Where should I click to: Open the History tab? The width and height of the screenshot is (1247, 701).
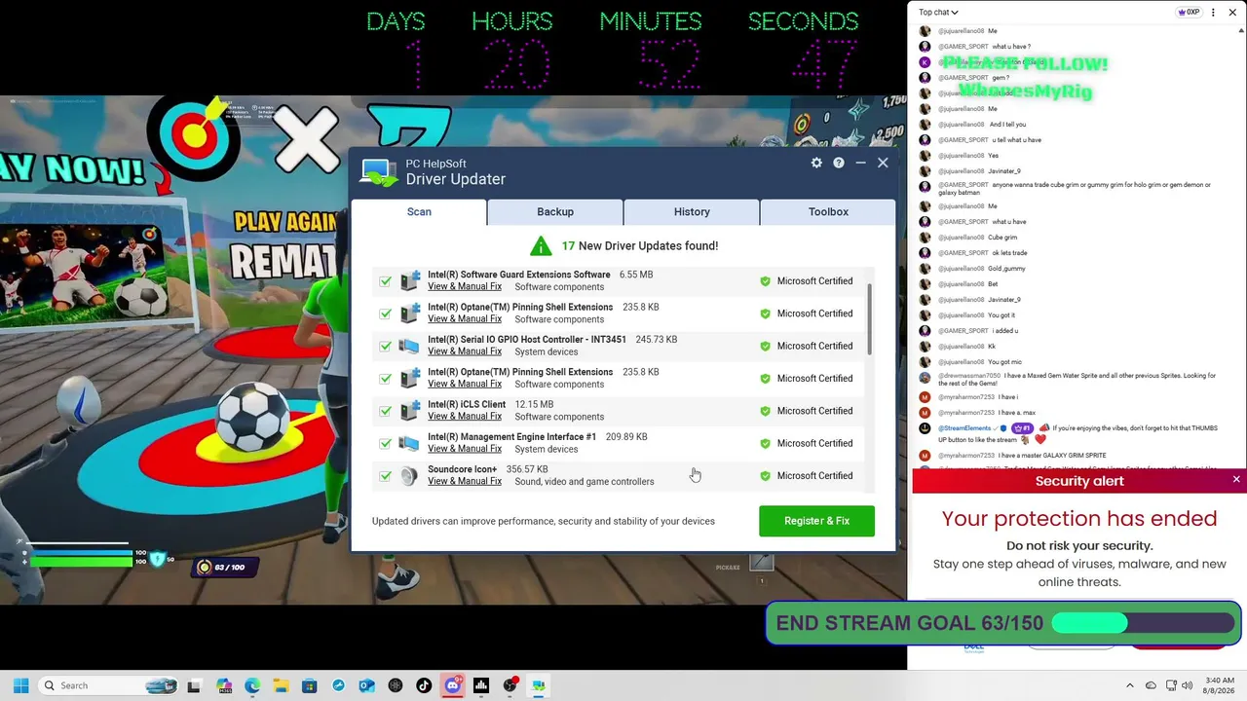click(692, 211)
